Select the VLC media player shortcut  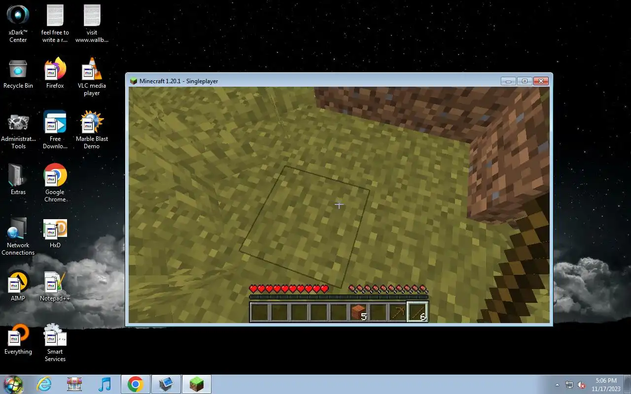pyautogui.click(x=92, y=77)
